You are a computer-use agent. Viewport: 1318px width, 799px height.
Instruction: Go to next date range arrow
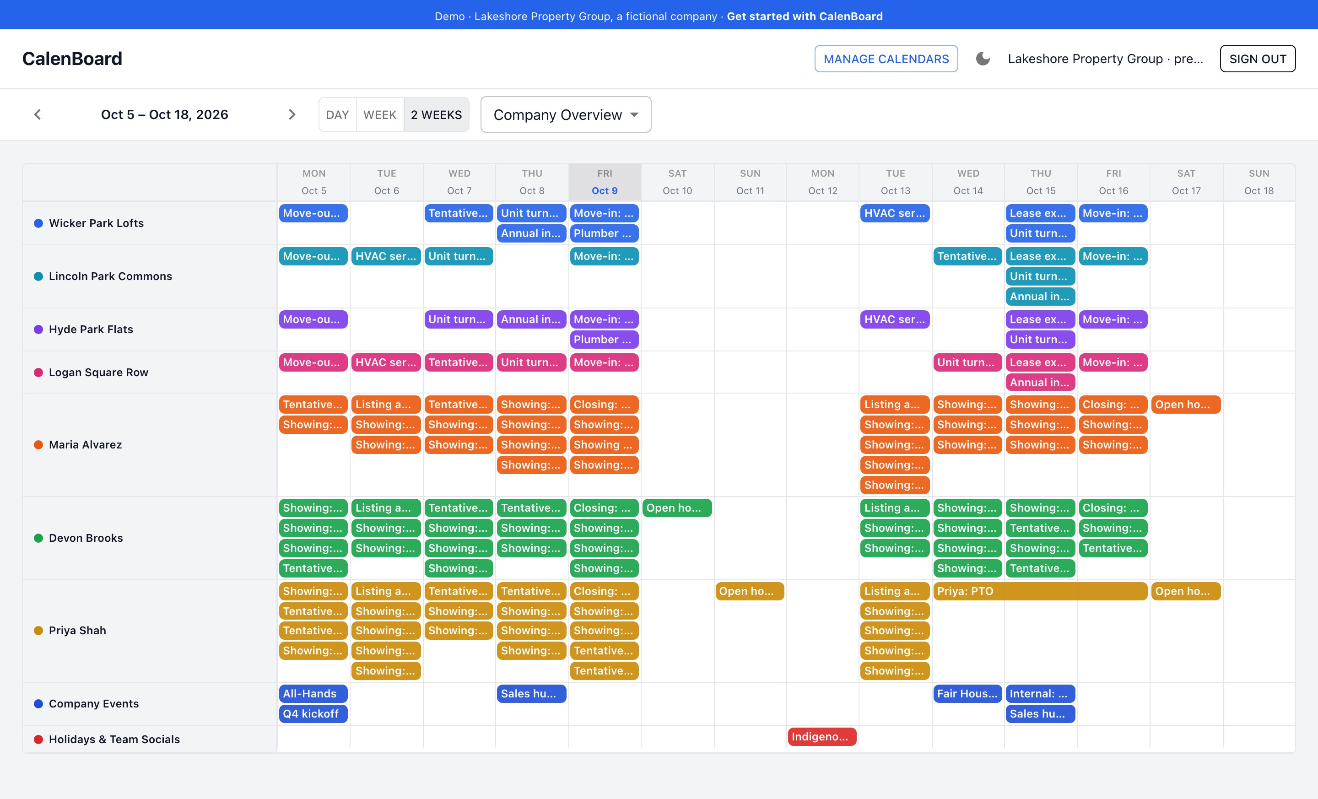pyautogui.click(x=292, y=114)
